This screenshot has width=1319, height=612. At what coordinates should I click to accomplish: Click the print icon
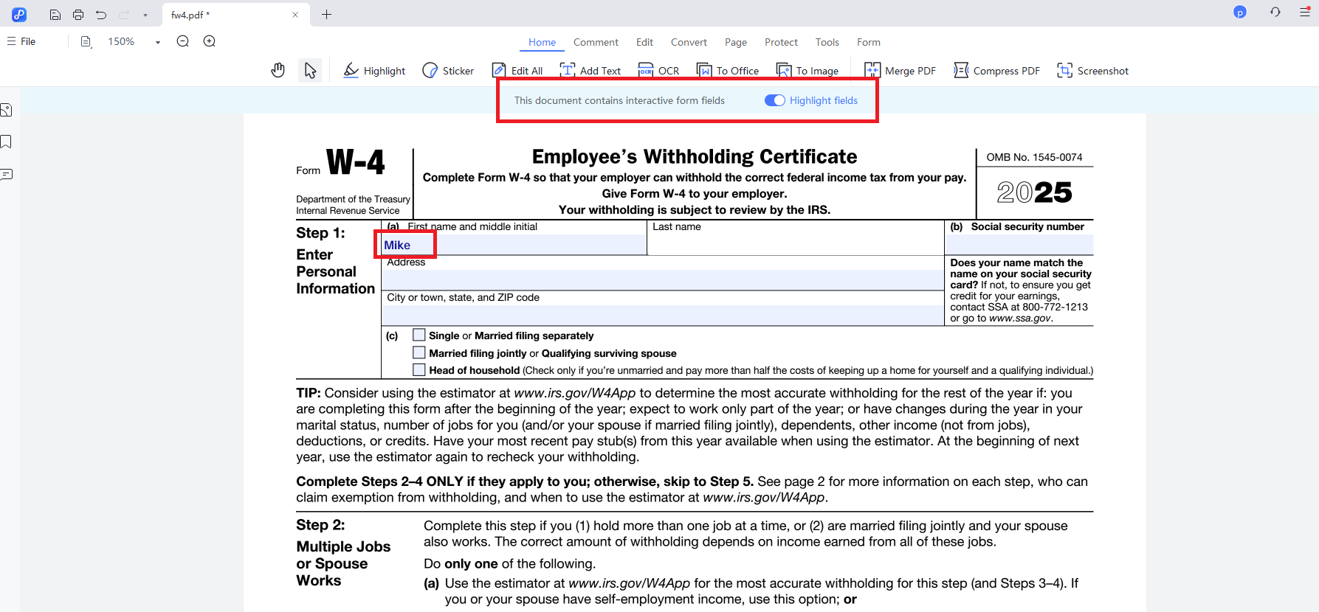tap(78, 15)
